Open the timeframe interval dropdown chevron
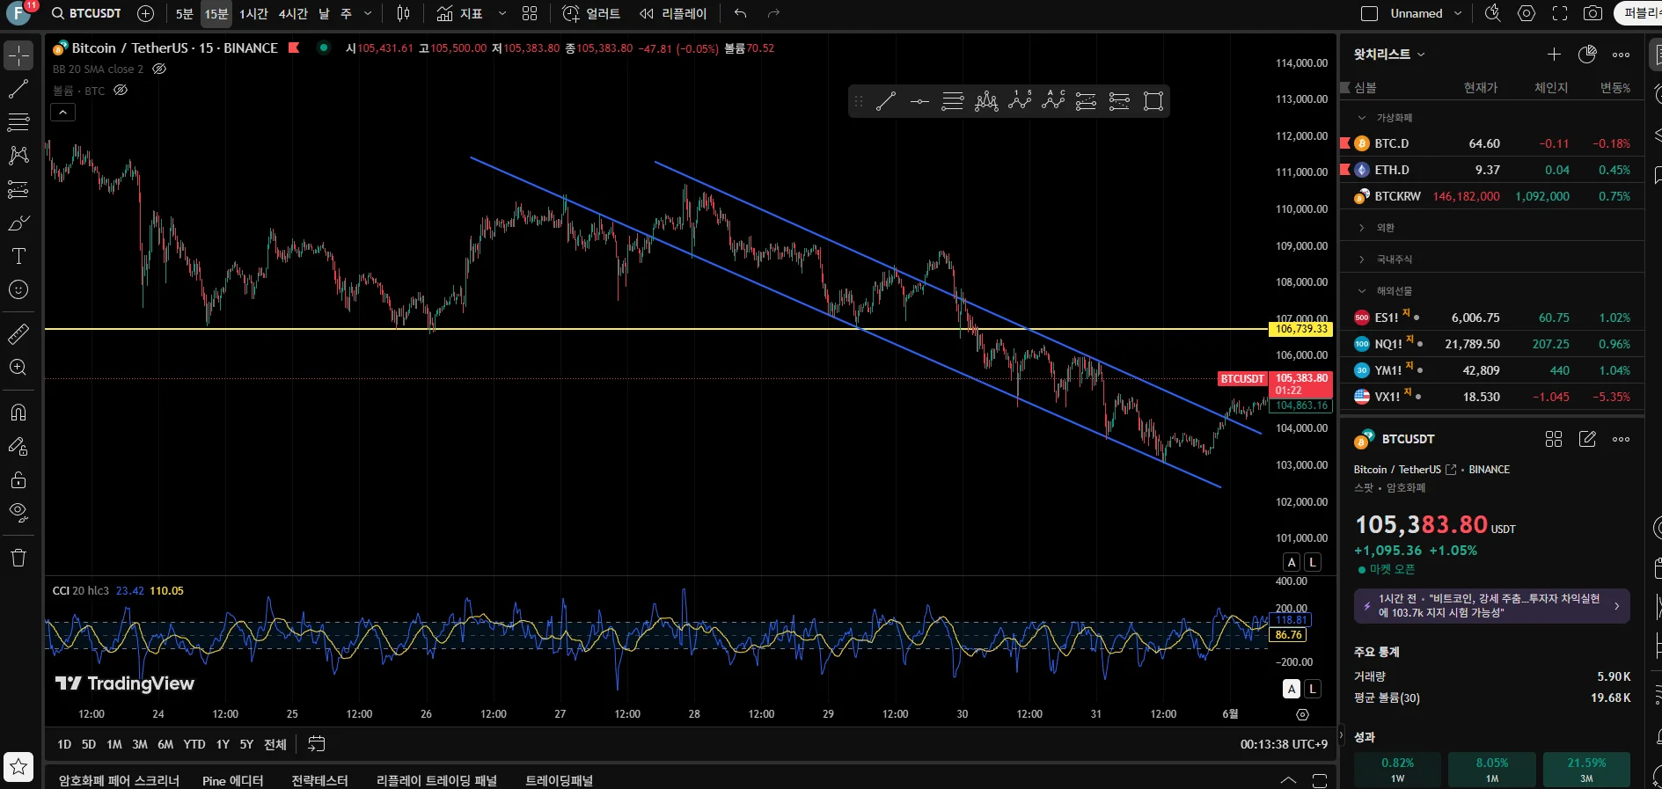The height and width of the screenshot is (789, 1662). tap(368, 14)
